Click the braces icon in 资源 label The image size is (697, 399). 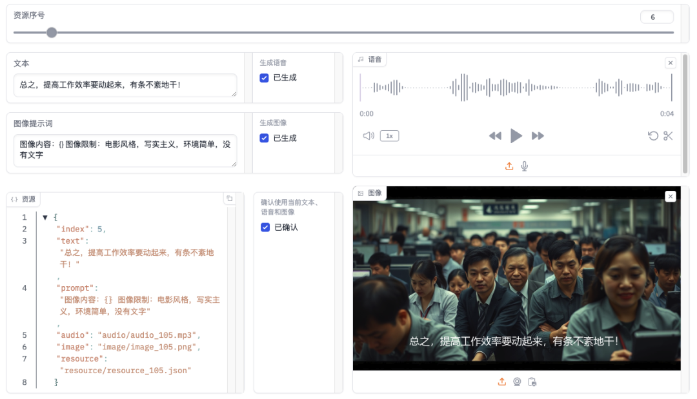14,199
